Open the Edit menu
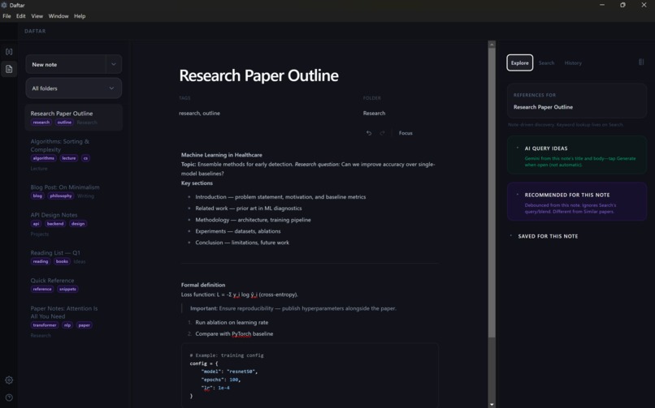The width and height of the screenshot is (655, 408). (21, 16)
